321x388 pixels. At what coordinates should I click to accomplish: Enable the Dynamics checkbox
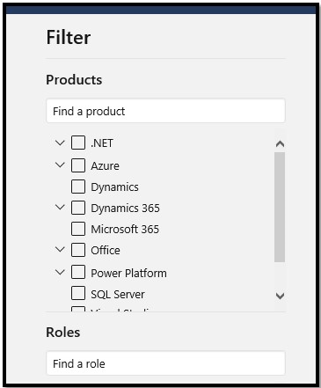(78, 187)
